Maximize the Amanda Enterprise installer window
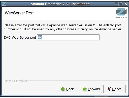The width and height of the screenshot is (129, 98). click(x=121, y=4)
